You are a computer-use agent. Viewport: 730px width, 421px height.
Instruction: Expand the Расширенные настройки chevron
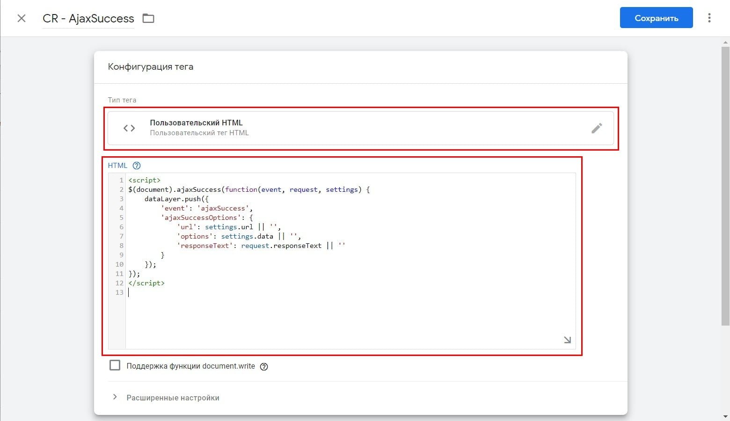pyautogui.click(x=115, y=397)
